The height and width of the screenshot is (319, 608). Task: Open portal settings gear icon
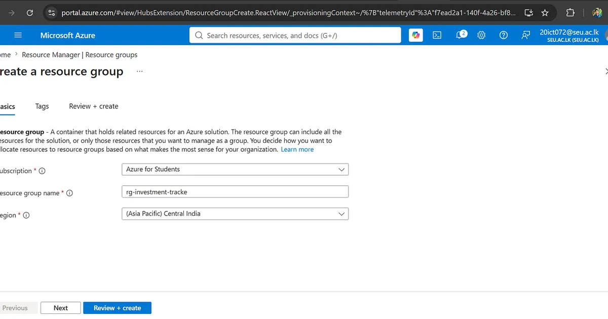coord(481,35)
